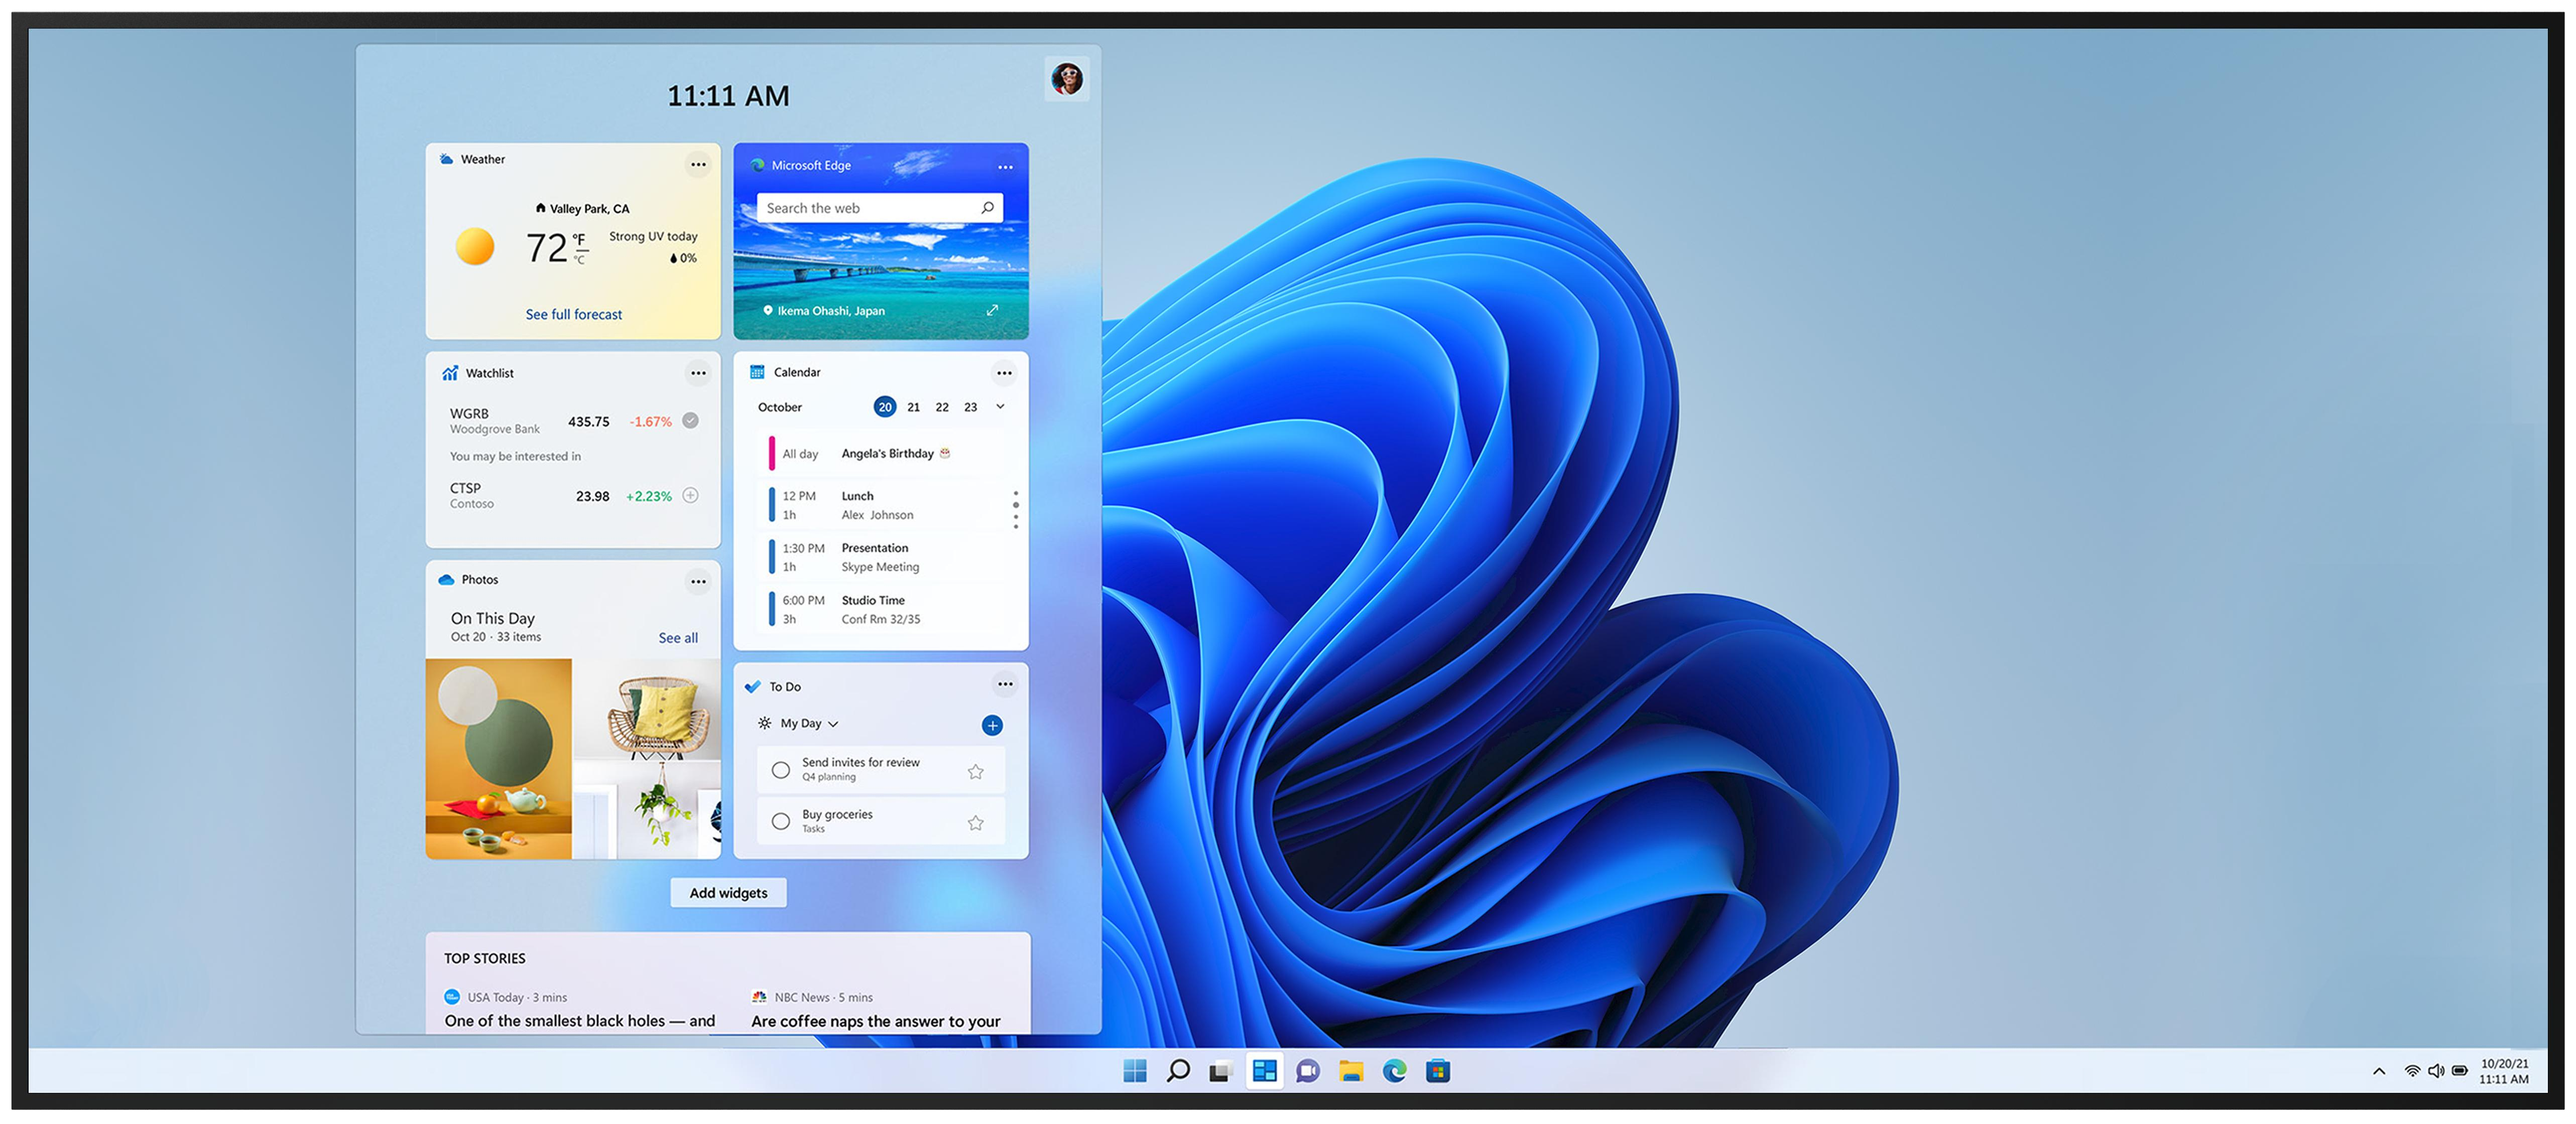Open Calendar widget more options
Image resolution: width=2576 pixels, height=1124 pixels.
(1004, 373)
